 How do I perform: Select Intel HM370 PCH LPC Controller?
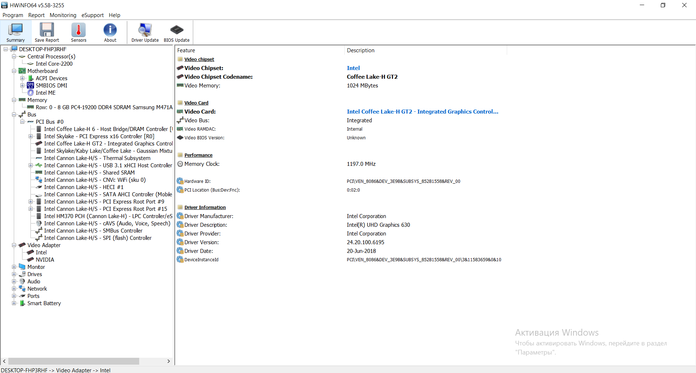point(108,216)
